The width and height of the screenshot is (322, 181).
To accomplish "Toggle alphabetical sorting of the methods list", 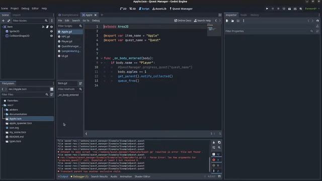I will (x=80, y=83).
